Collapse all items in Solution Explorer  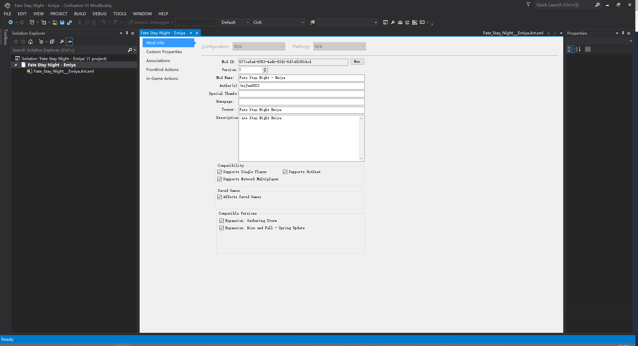pyautogui.click(x=52, y=42)
